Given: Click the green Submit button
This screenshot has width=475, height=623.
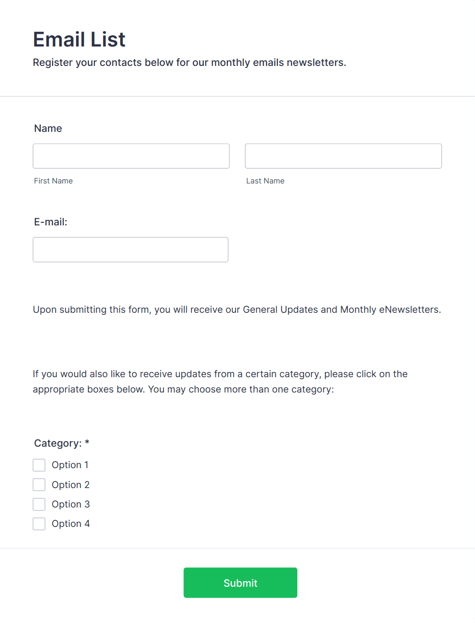Looking at the screenshot, I should click(240, 583).
